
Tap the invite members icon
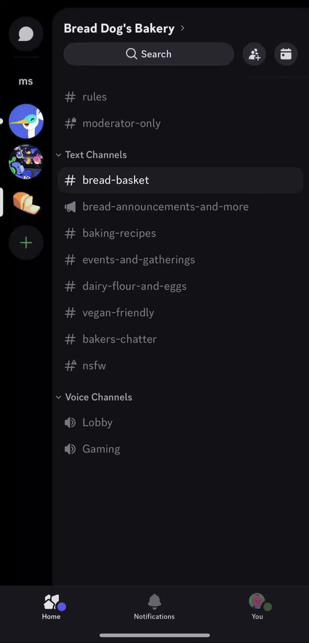(x=254, y=54)
